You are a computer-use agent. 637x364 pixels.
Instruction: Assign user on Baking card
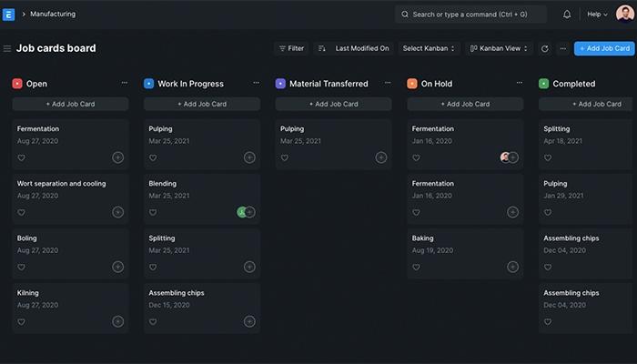point(512,267)
